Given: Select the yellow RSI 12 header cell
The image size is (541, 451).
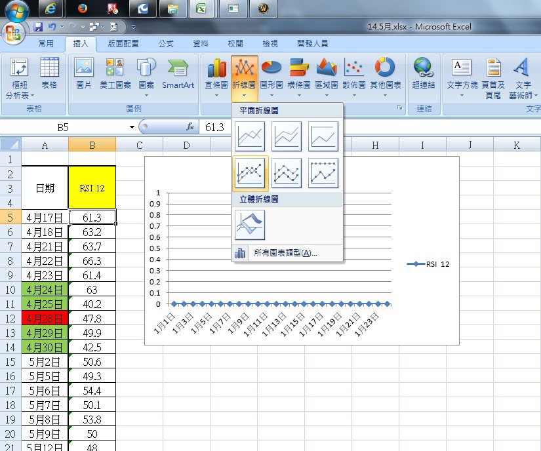Looking at the screenshot, I should pyautogui.click(x=92, y=187).
